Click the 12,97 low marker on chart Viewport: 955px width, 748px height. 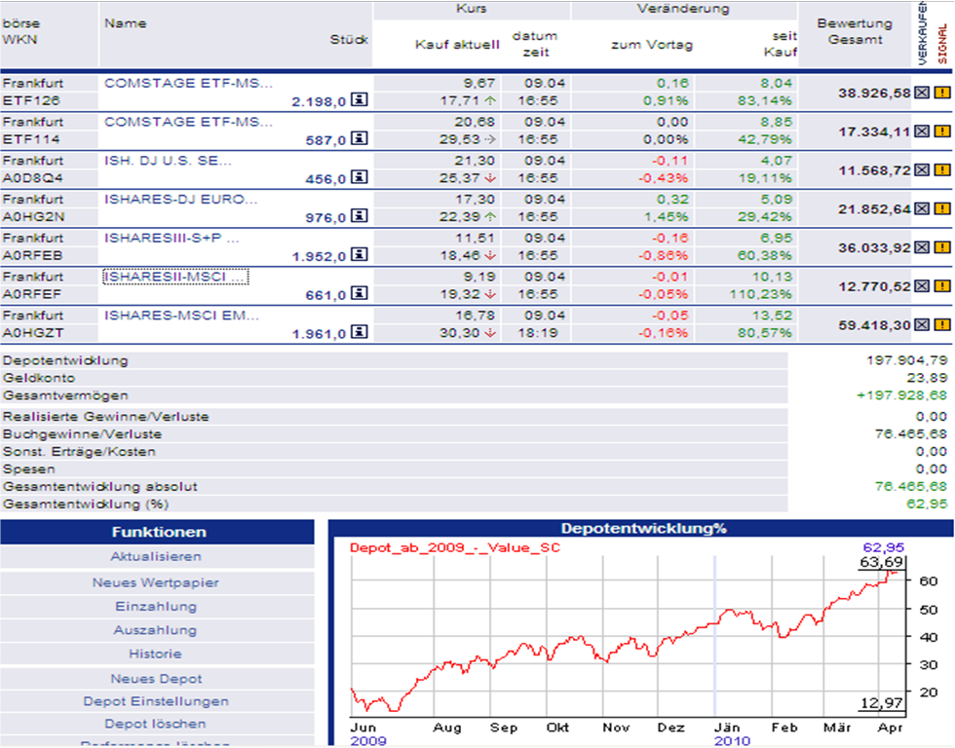pyautogui.click(x=881, y=703)
